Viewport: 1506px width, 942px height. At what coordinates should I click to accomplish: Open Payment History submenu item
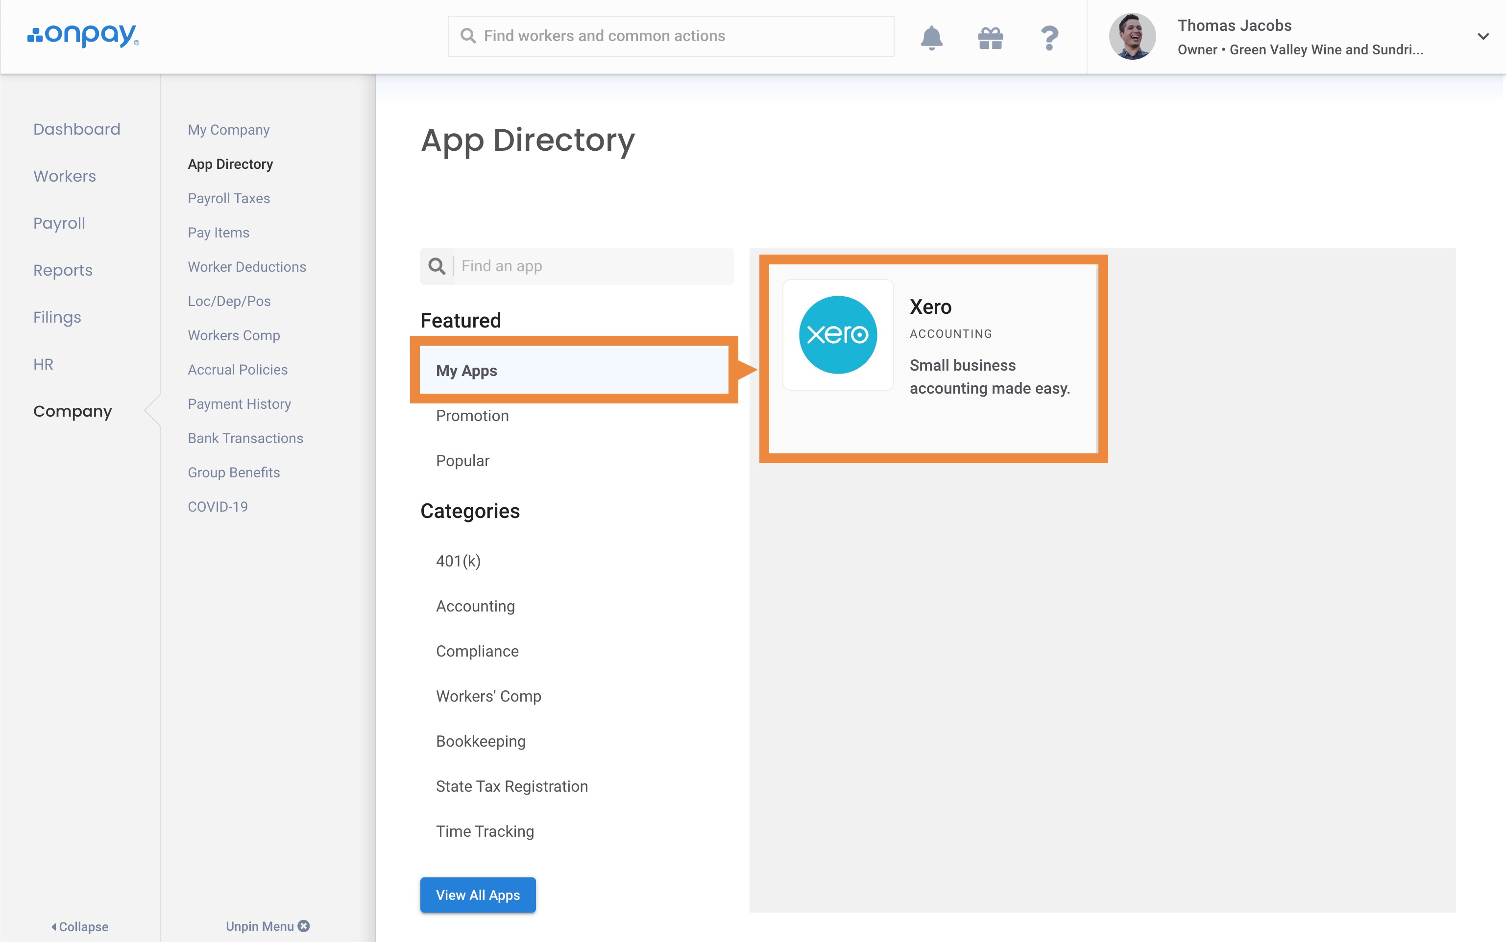click(240, 404)
